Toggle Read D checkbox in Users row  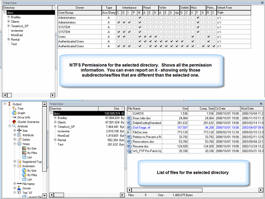tap(156, 37)
